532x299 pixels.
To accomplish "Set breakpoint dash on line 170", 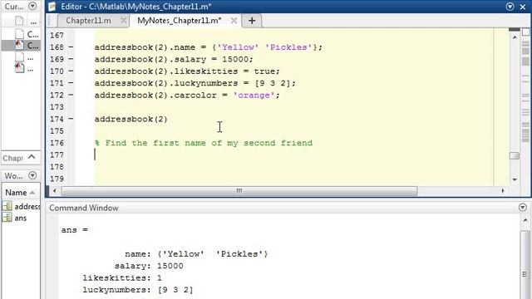I will click(x=71, y=71).
